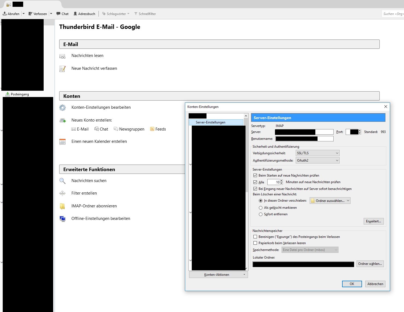Open the Ordner auswählen dropdown
404x312 pixels.
pyautogui.click(x=330, y=201)
